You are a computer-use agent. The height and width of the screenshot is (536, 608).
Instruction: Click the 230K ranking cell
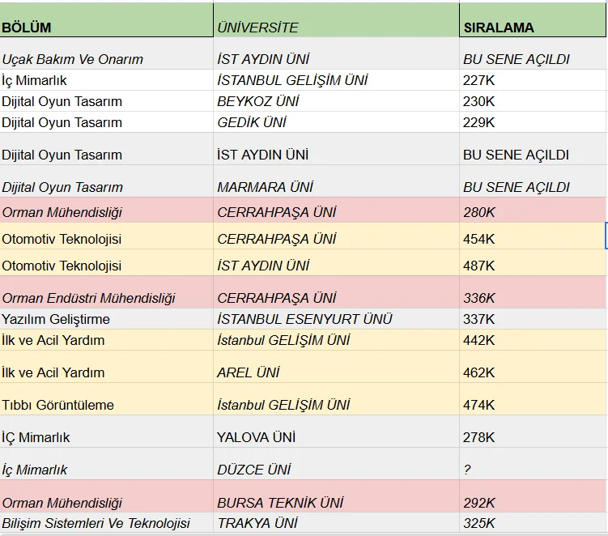(533, 101)
